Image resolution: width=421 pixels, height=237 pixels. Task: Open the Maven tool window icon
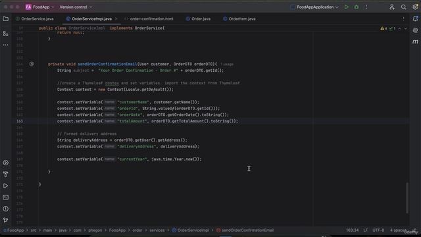pyautogui.click(x=415, y=41)
